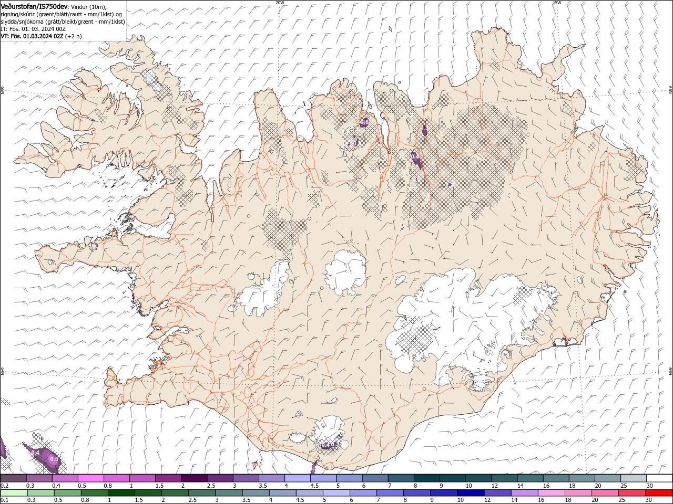Pick the medium green swatch between 0.5 and 0.8, lower row
The image size is (673, 504).
coord(67,493)
